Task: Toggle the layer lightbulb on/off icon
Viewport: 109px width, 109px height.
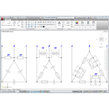Action: click(x=38, y=27)
